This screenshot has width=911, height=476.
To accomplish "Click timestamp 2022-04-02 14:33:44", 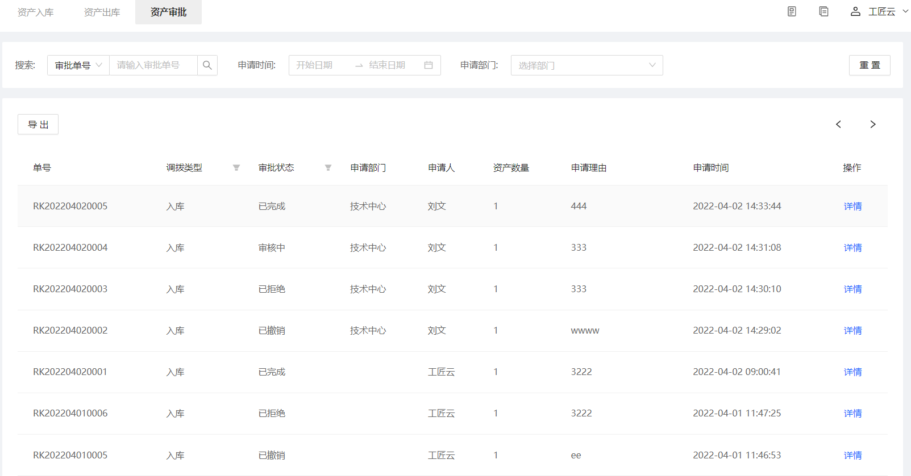I will point(737,207).
